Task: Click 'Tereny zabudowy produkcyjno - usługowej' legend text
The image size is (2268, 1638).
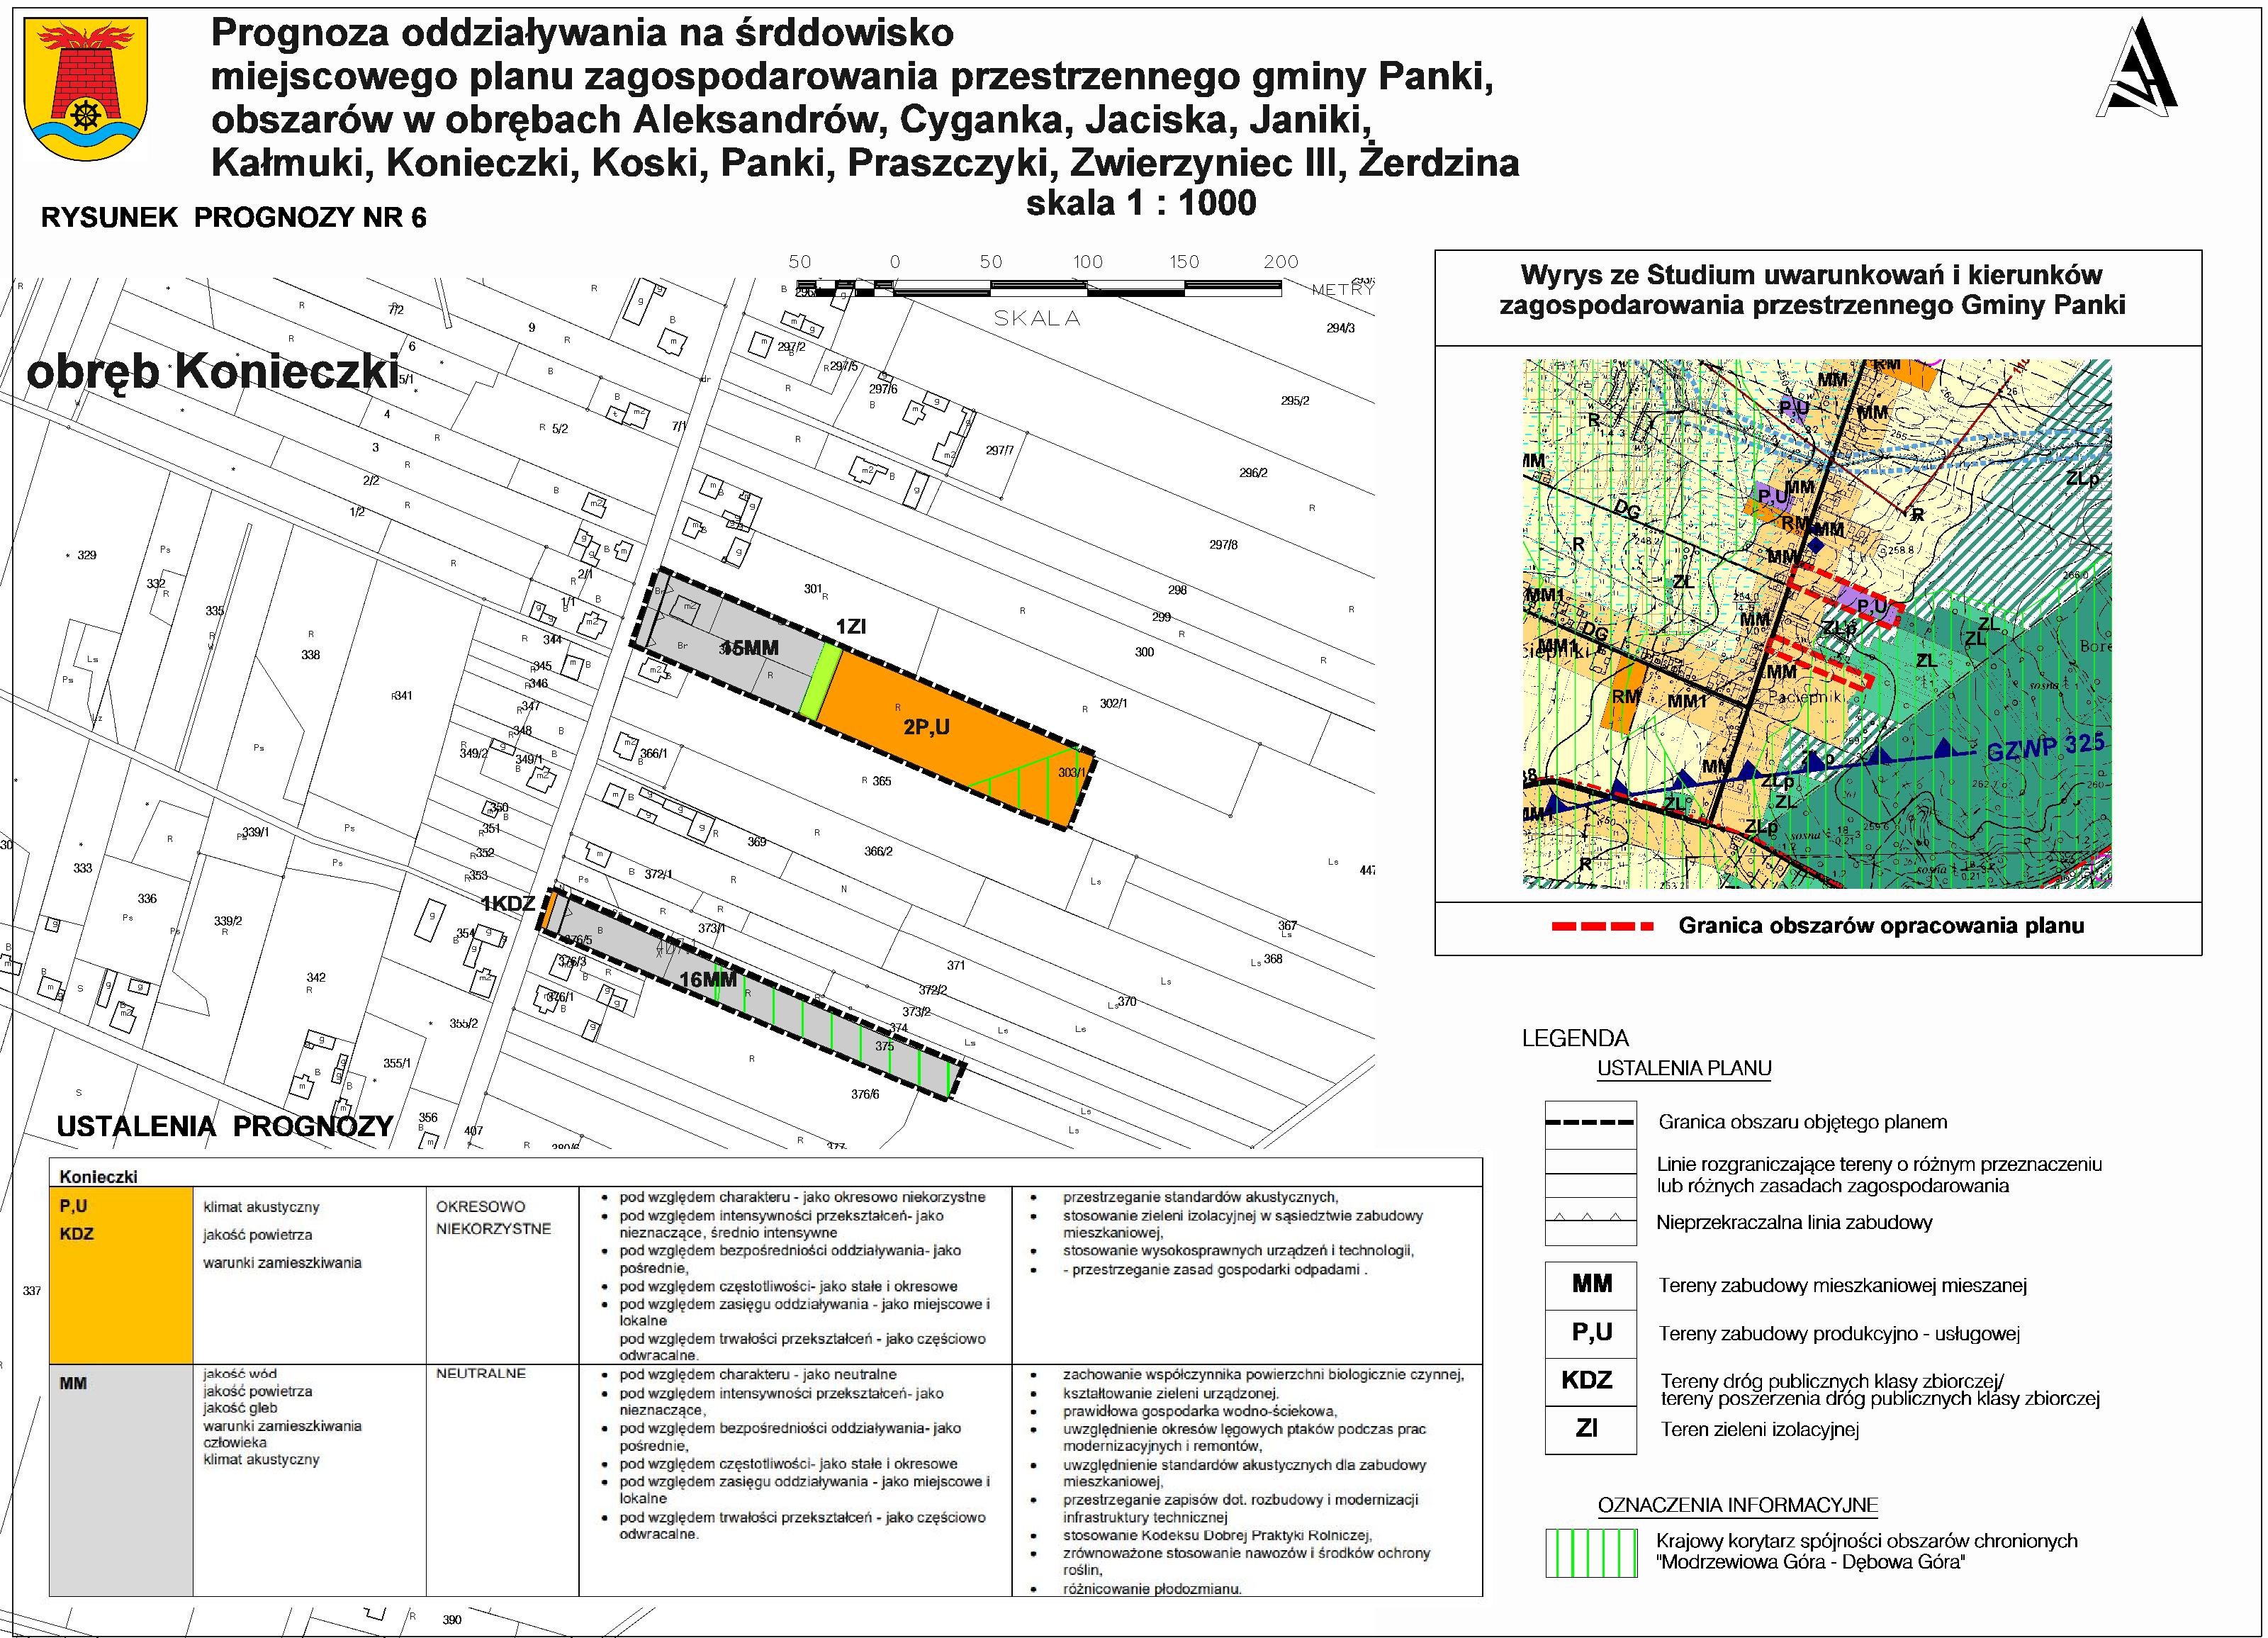Action: (1839, 1333)
